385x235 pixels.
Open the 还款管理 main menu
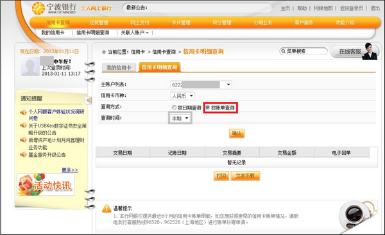pos(99,22)
